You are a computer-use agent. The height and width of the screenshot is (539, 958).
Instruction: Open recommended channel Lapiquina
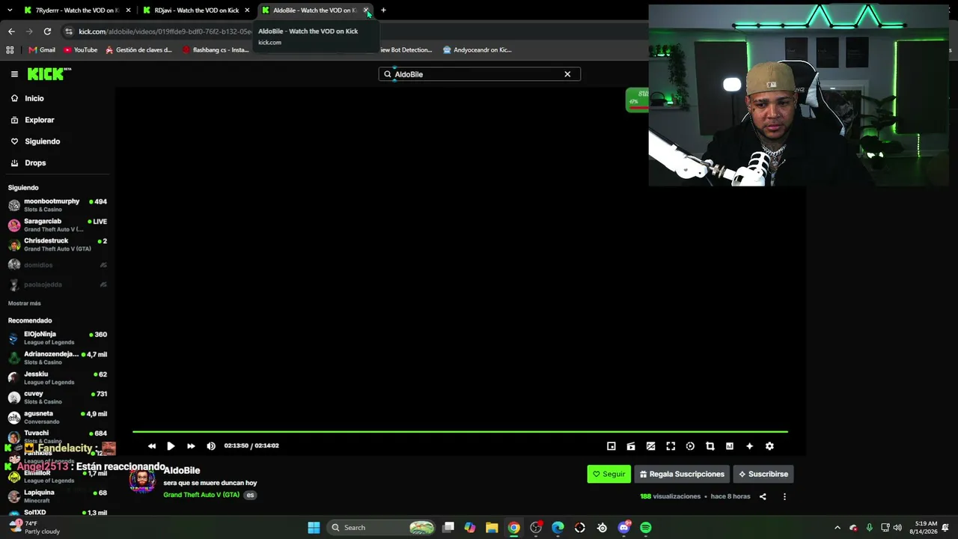pyautogui.click(x=58, y=496)
